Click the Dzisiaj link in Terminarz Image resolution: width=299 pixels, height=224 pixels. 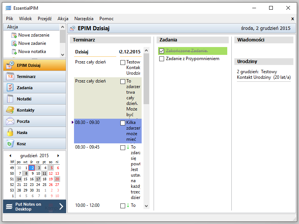(81, 52)
